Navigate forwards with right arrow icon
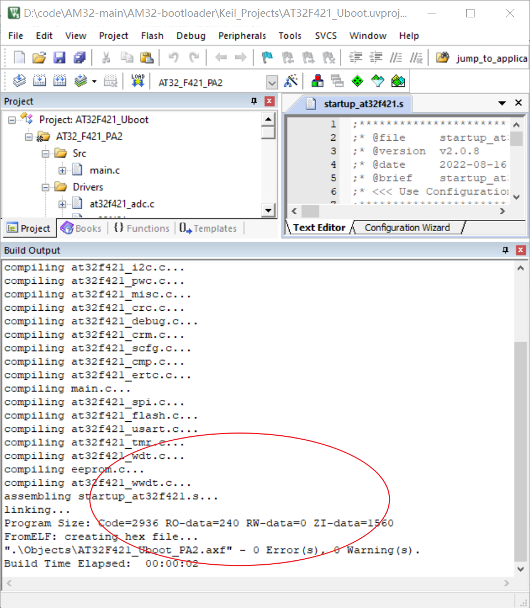 pyautogui.click(x=240, y=58)
